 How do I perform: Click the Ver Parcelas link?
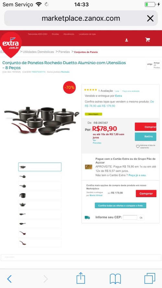click(97, 142)
